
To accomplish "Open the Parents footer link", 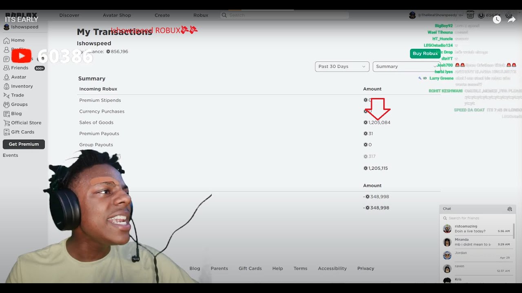I will coord(219,268).
